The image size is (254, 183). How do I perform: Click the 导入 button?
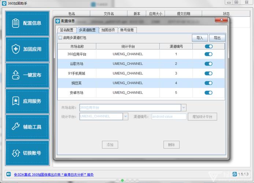[x=200, y=38]
